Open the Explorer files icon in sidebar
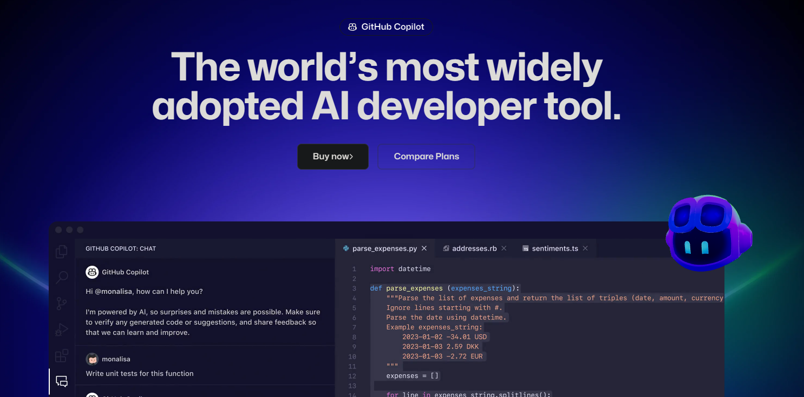The height and width of the screenshot is (397, 804). click(x=62, y=251)
